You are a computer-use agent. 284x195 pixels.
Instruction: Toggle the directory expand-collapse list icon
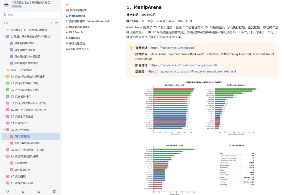pos(57,23)
